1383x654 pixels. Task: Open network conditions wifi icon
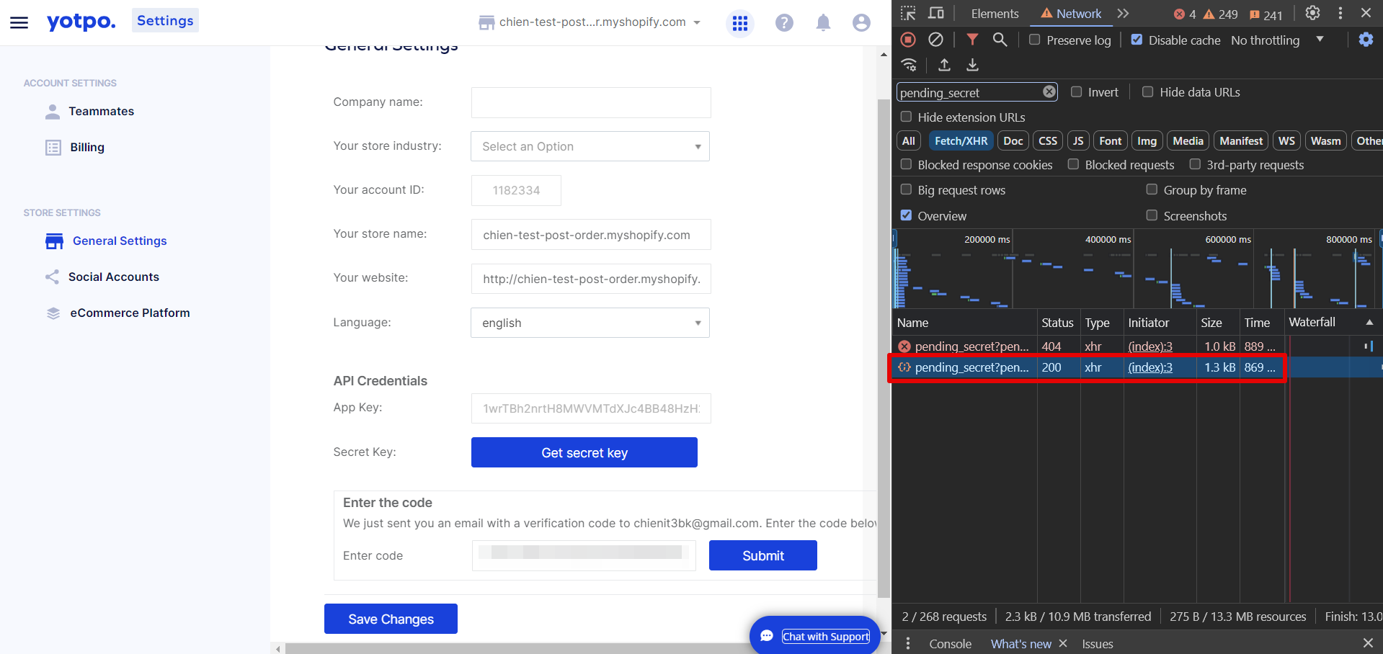910,65
